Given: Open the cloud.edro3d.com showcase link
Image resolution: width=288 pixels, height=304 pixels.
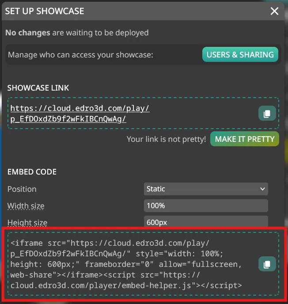Looking at the screenshot, I should [80, 114].
